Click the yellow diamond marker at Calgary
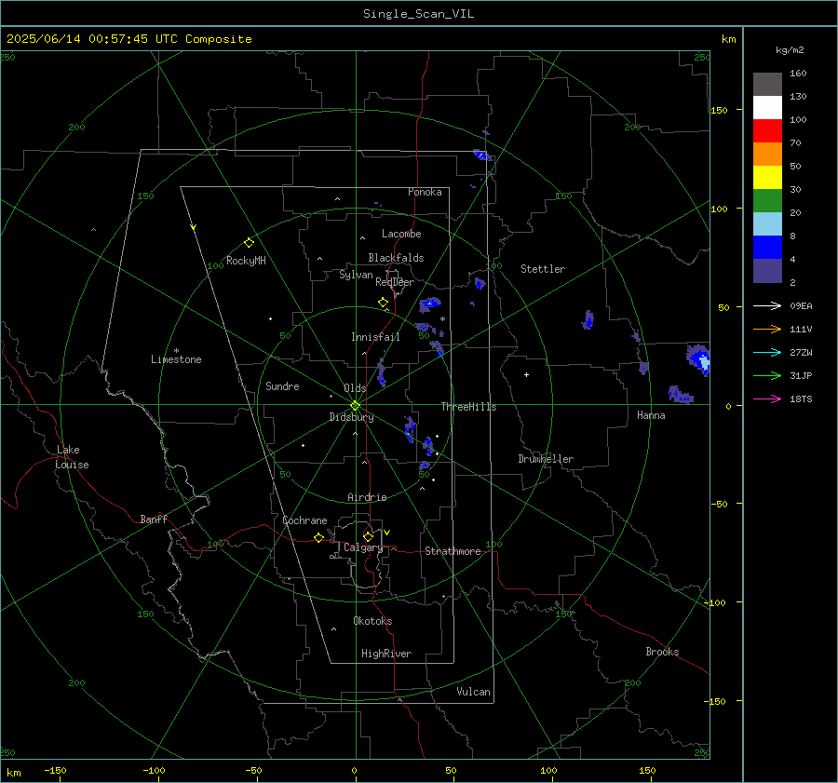838x783 pixels. click(x=368, y=536)
